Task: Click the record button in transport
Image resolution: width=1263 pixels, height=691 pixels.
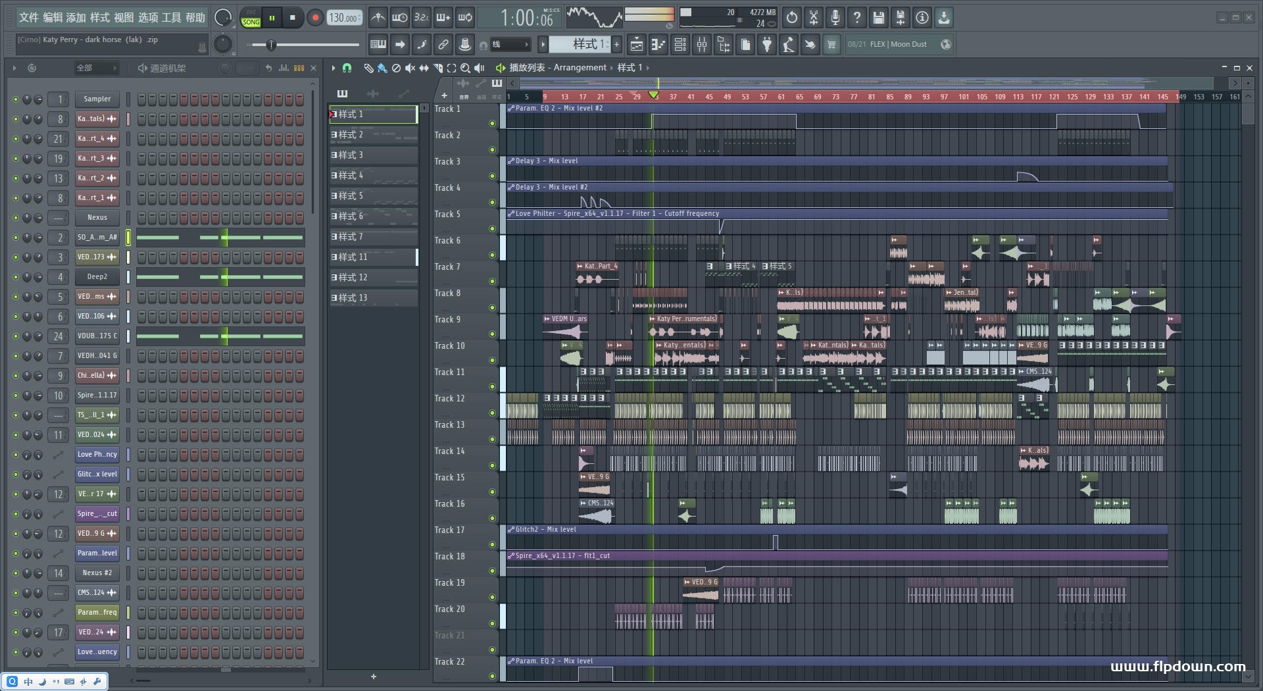Action: coord(315,18)
